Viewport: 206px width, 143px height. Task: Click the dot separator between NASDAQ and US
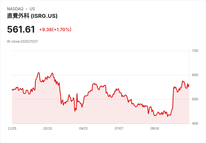click(26, 9)
